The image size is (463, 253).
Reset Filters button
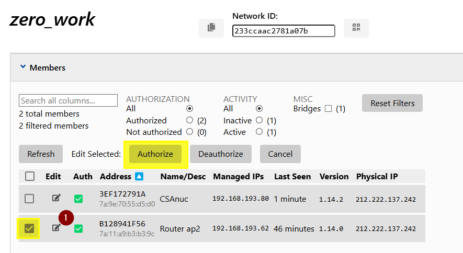click(392, 103)
